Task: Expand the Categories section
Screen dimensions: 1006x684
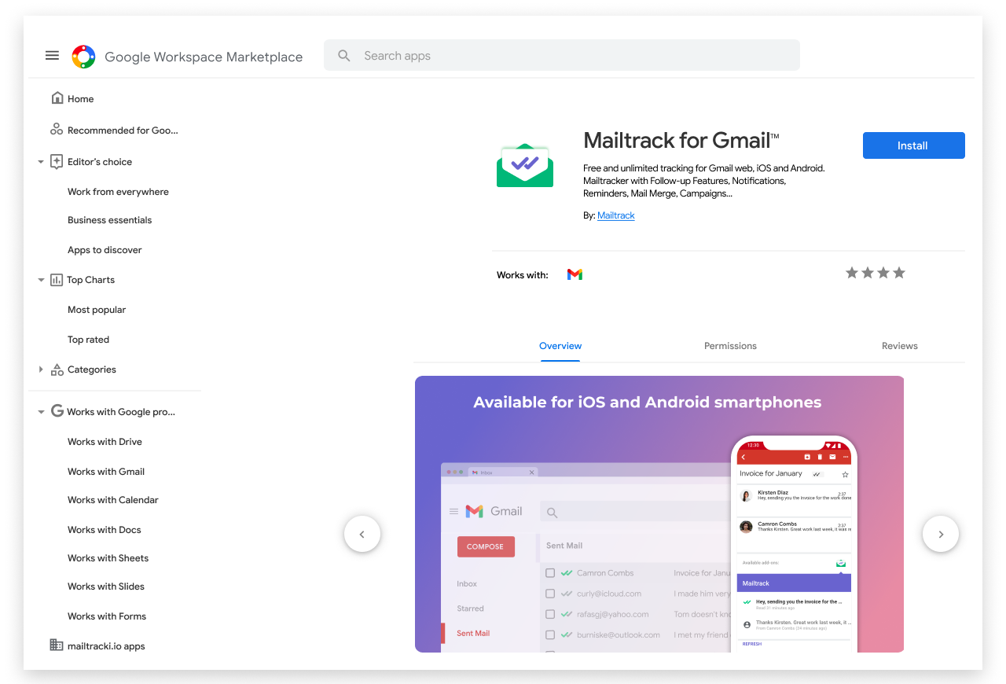Action: (41, 370)
